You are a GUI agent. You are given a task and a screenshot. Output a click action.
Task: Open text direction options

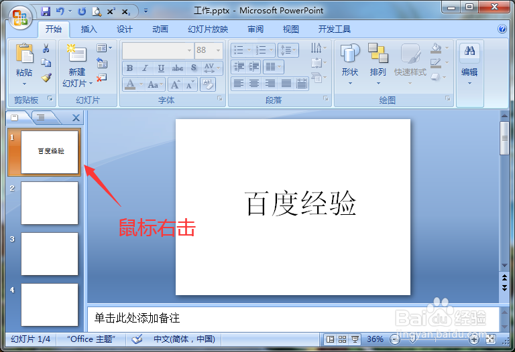coord(319,48)
